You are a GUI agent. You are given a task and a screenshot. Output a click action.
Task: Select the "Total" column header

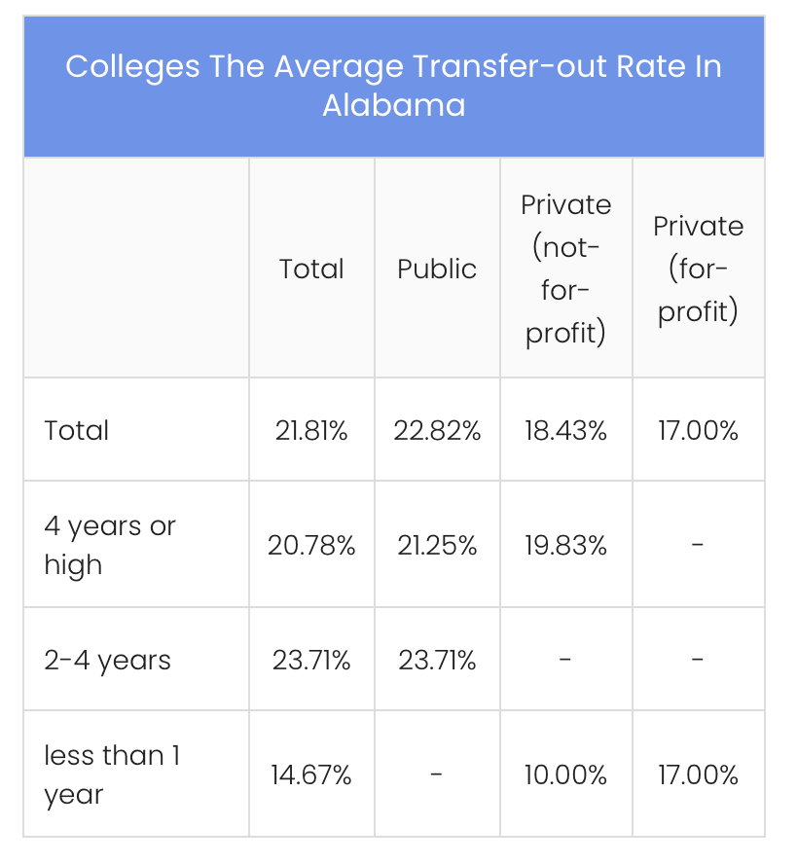tap(311, 270)
